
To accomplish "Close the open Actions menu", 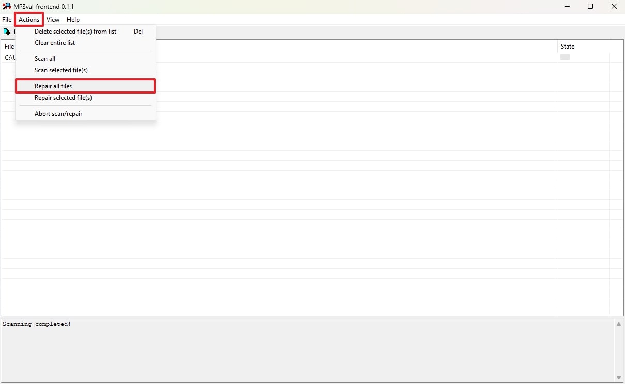I will point(29,20).
